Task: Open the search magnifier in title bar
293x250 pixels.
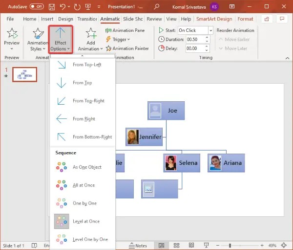Action: [157, 7]
